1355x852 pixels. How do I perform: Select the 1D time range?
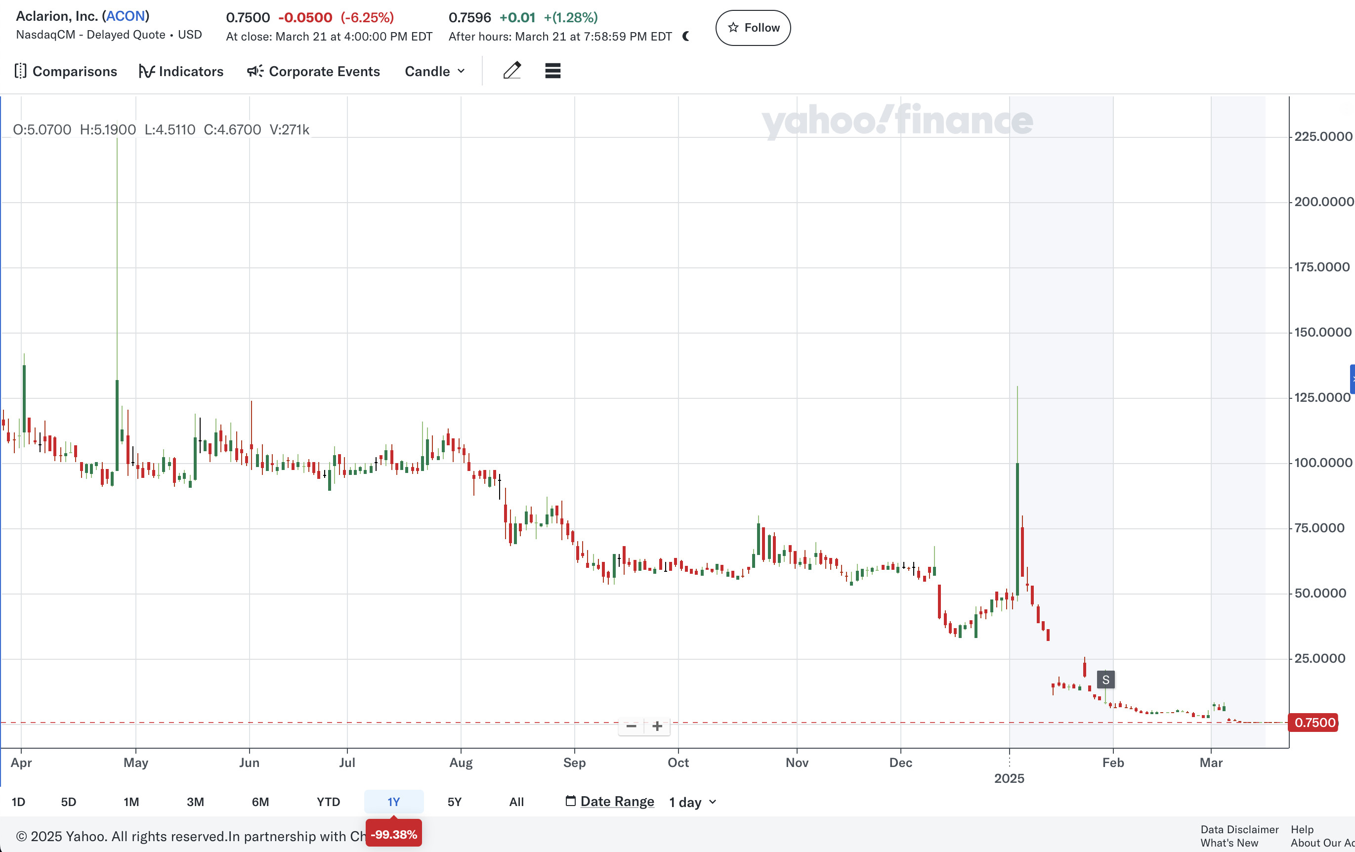click(19, 802)
